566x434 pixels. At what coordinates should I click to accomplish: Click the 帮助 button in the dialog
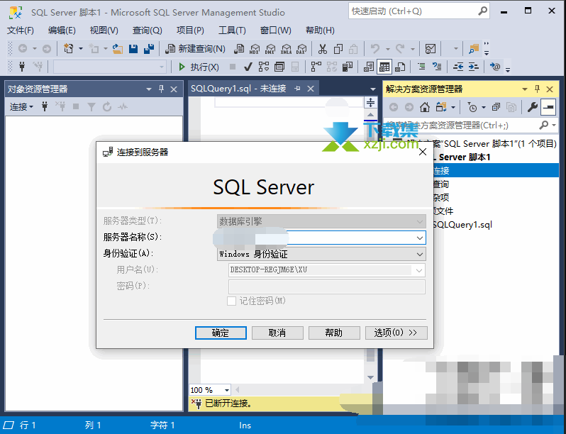point(334,333)
